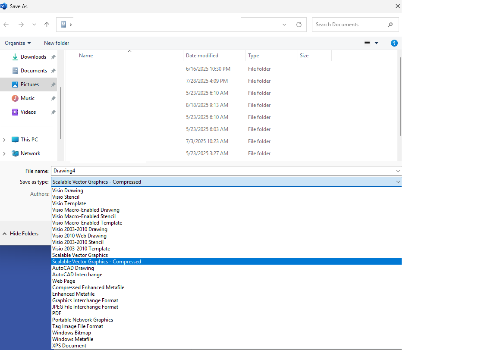
Task: Select PDF as the save type
Action: [226, 313]
